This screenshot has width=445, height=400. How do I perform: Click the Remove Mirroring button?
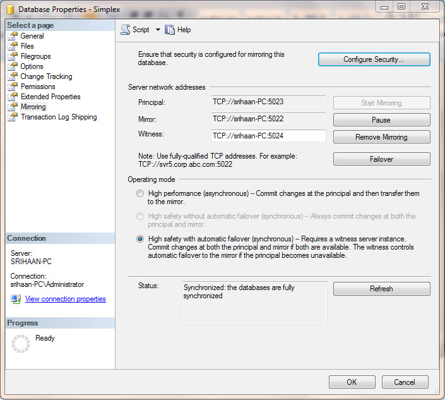coord(382,137)
